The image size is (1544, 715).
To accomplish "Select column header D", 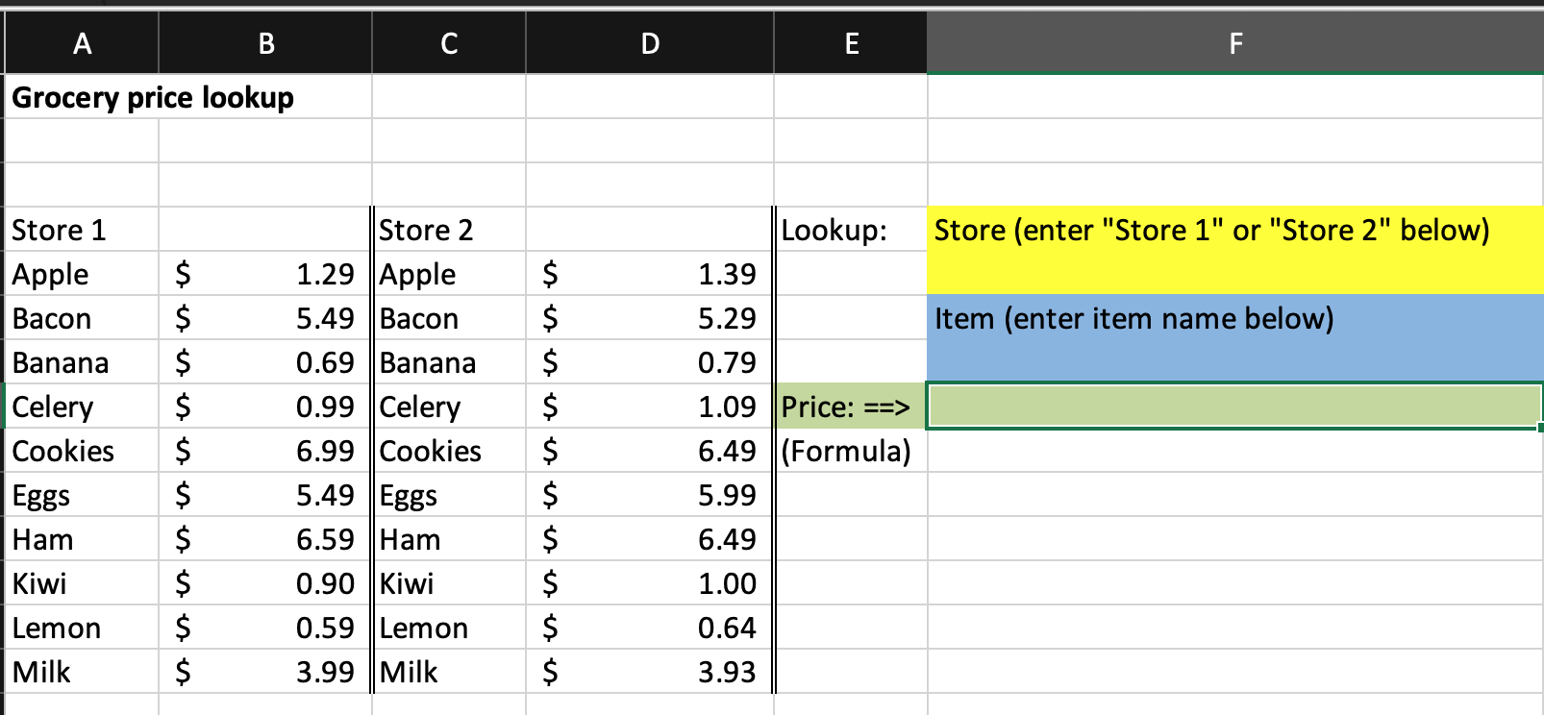I will point(650,42).
